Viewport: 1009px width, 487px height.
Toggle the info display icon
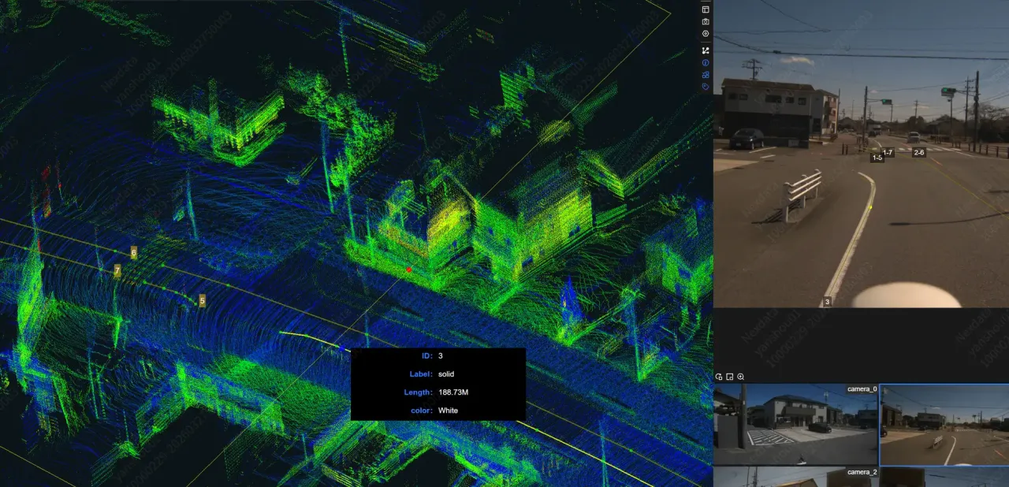coord(706,62)
